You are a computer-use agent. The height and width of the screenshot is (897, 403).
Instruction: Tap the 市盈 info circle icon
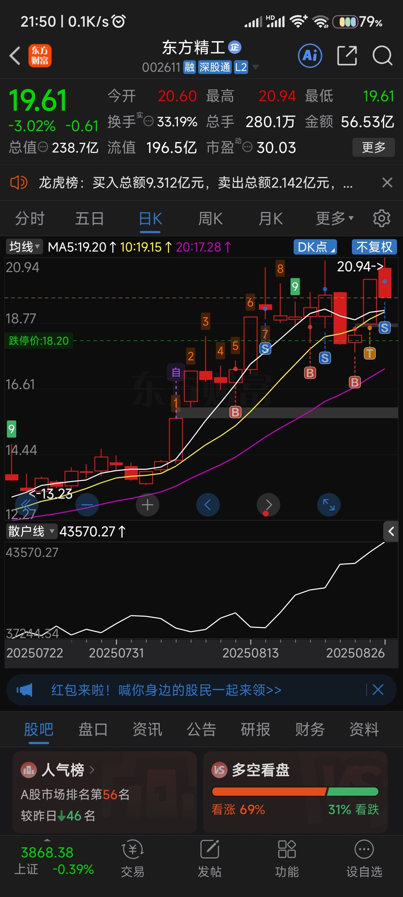click(x=247, y=147)
